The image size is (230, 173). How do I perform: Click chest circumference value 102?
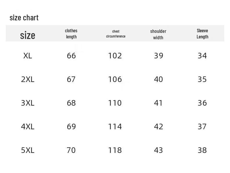tap(115, 56)
